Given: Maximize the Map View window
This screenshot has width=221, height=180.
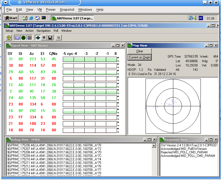Looking at the screenshot, I should click(x=211, y=45).
